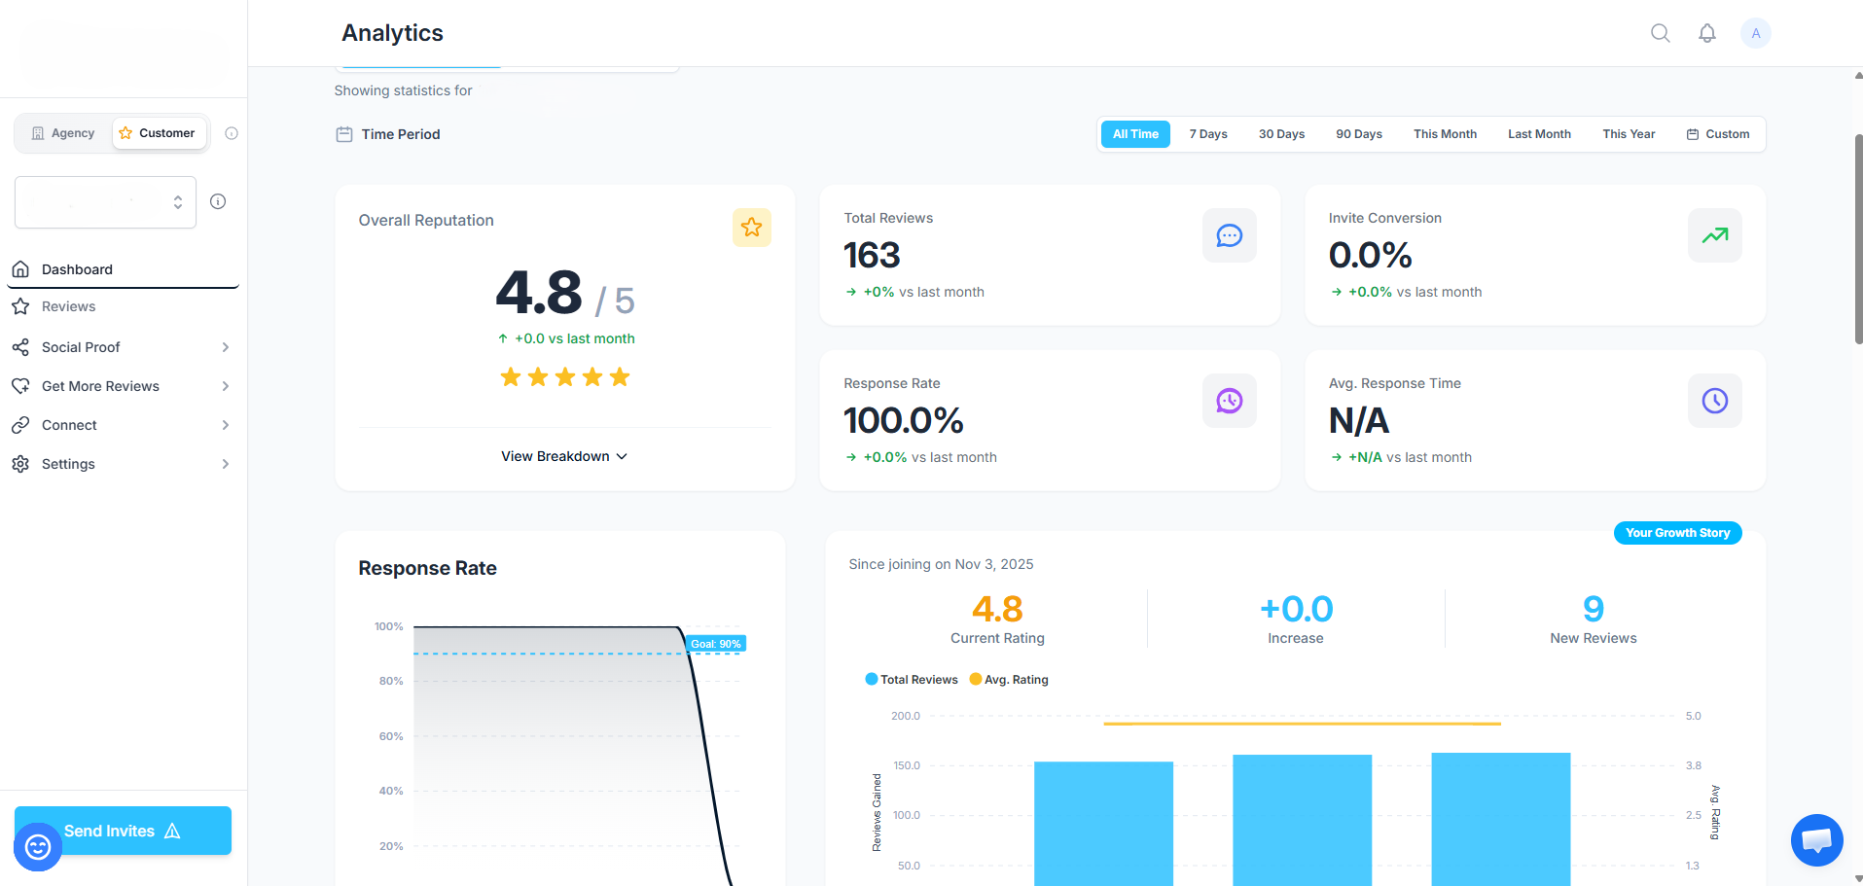Screen dimensions: 1863x886
Task: Open the notifications bell
Action: 1707,32
